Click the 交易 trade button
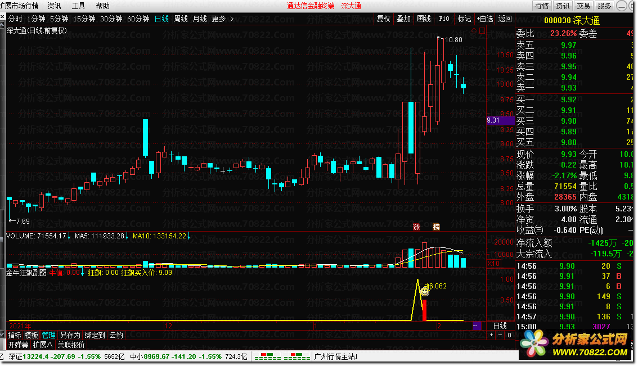The image size is (638, 366). pos(583,6)
